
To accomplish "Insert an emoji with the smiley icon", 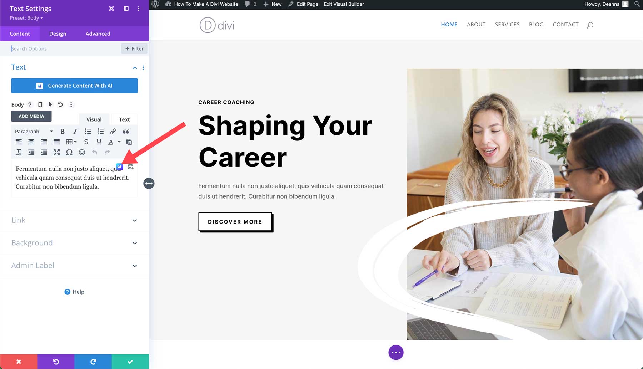I will [82, 152].
